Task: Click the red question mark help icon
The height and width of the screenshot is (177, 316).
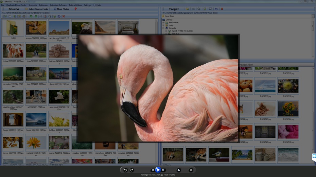Action: [x=75, y=9]
